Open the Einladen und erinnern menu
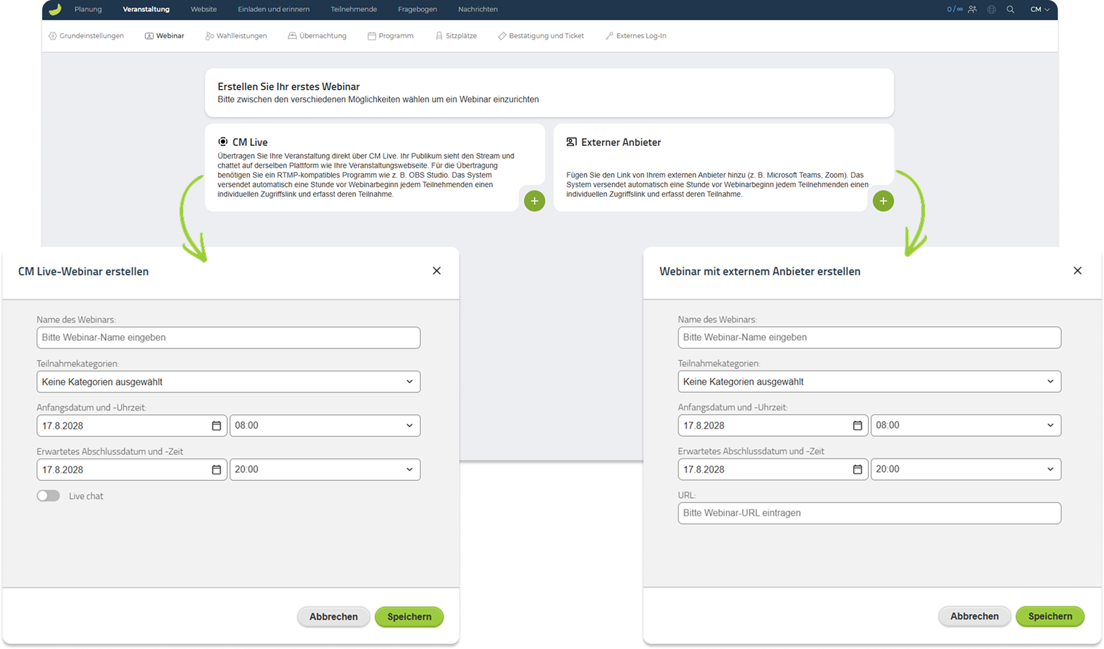The height and width of the screenshot is (649, 1104). [x=273, y=9]
